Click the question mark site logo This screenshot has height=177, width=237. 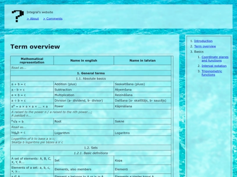pos(18,16)
